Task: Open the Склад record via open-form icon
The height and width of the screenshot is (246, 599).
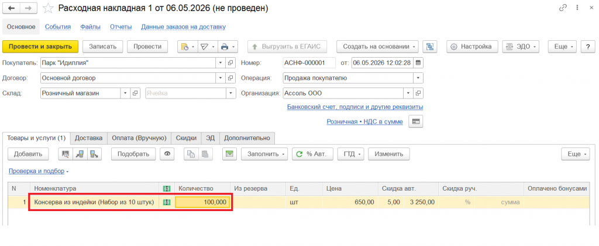Action: (x=135, y=93)
